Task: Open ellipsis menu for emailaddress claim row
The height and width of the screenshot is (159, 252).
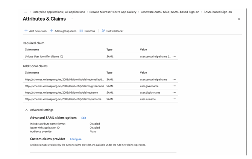Action: pyautogui.click(x=174, y=80)
